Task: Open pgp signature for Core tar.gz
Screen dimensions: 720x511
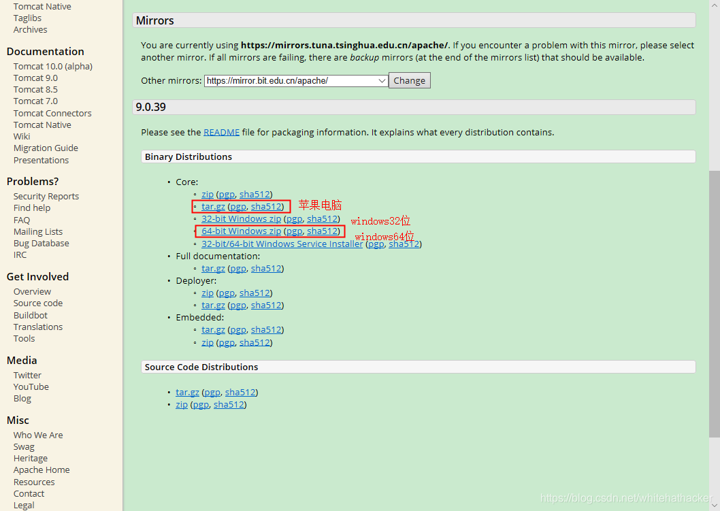Action: pos(238,207)
